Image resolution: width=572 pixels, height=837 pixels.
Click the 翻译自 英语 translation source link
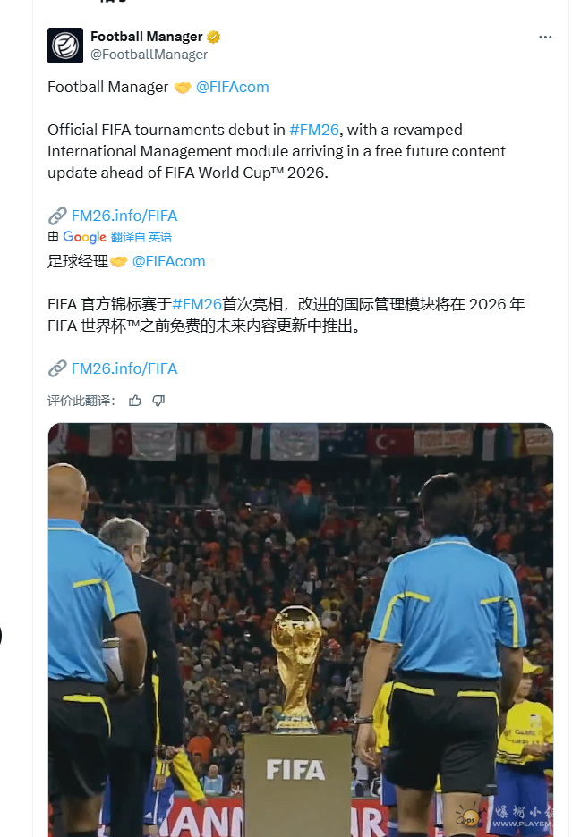click(141, 237)
